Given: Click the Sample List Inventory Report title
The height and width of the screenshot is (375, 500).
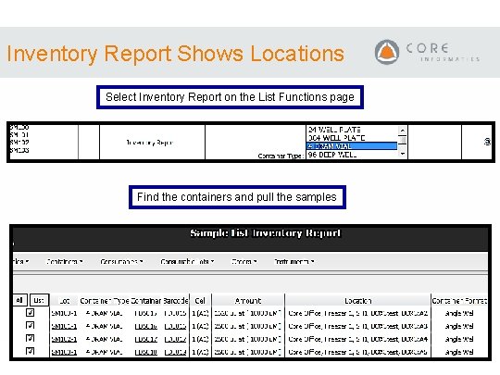Looking at the screenshot, I should (x=266, y=233).
